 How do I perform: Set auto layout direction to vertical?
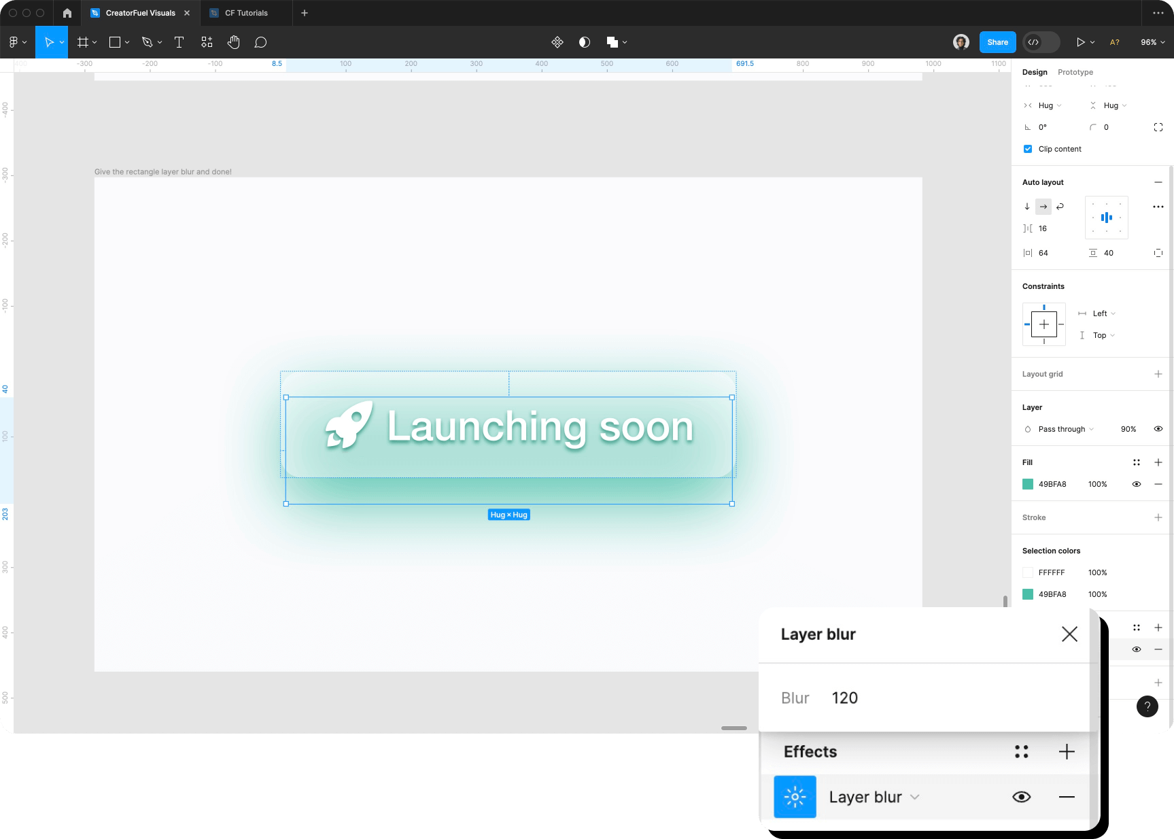[1027, 206]
